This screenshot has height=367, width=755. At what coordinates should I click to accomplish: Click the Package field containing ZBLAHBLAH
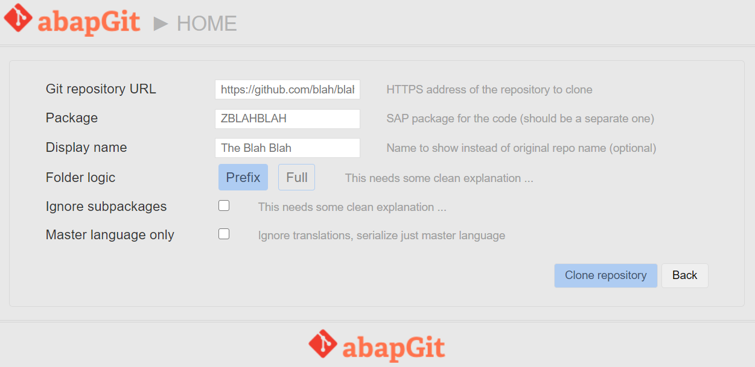287,119
